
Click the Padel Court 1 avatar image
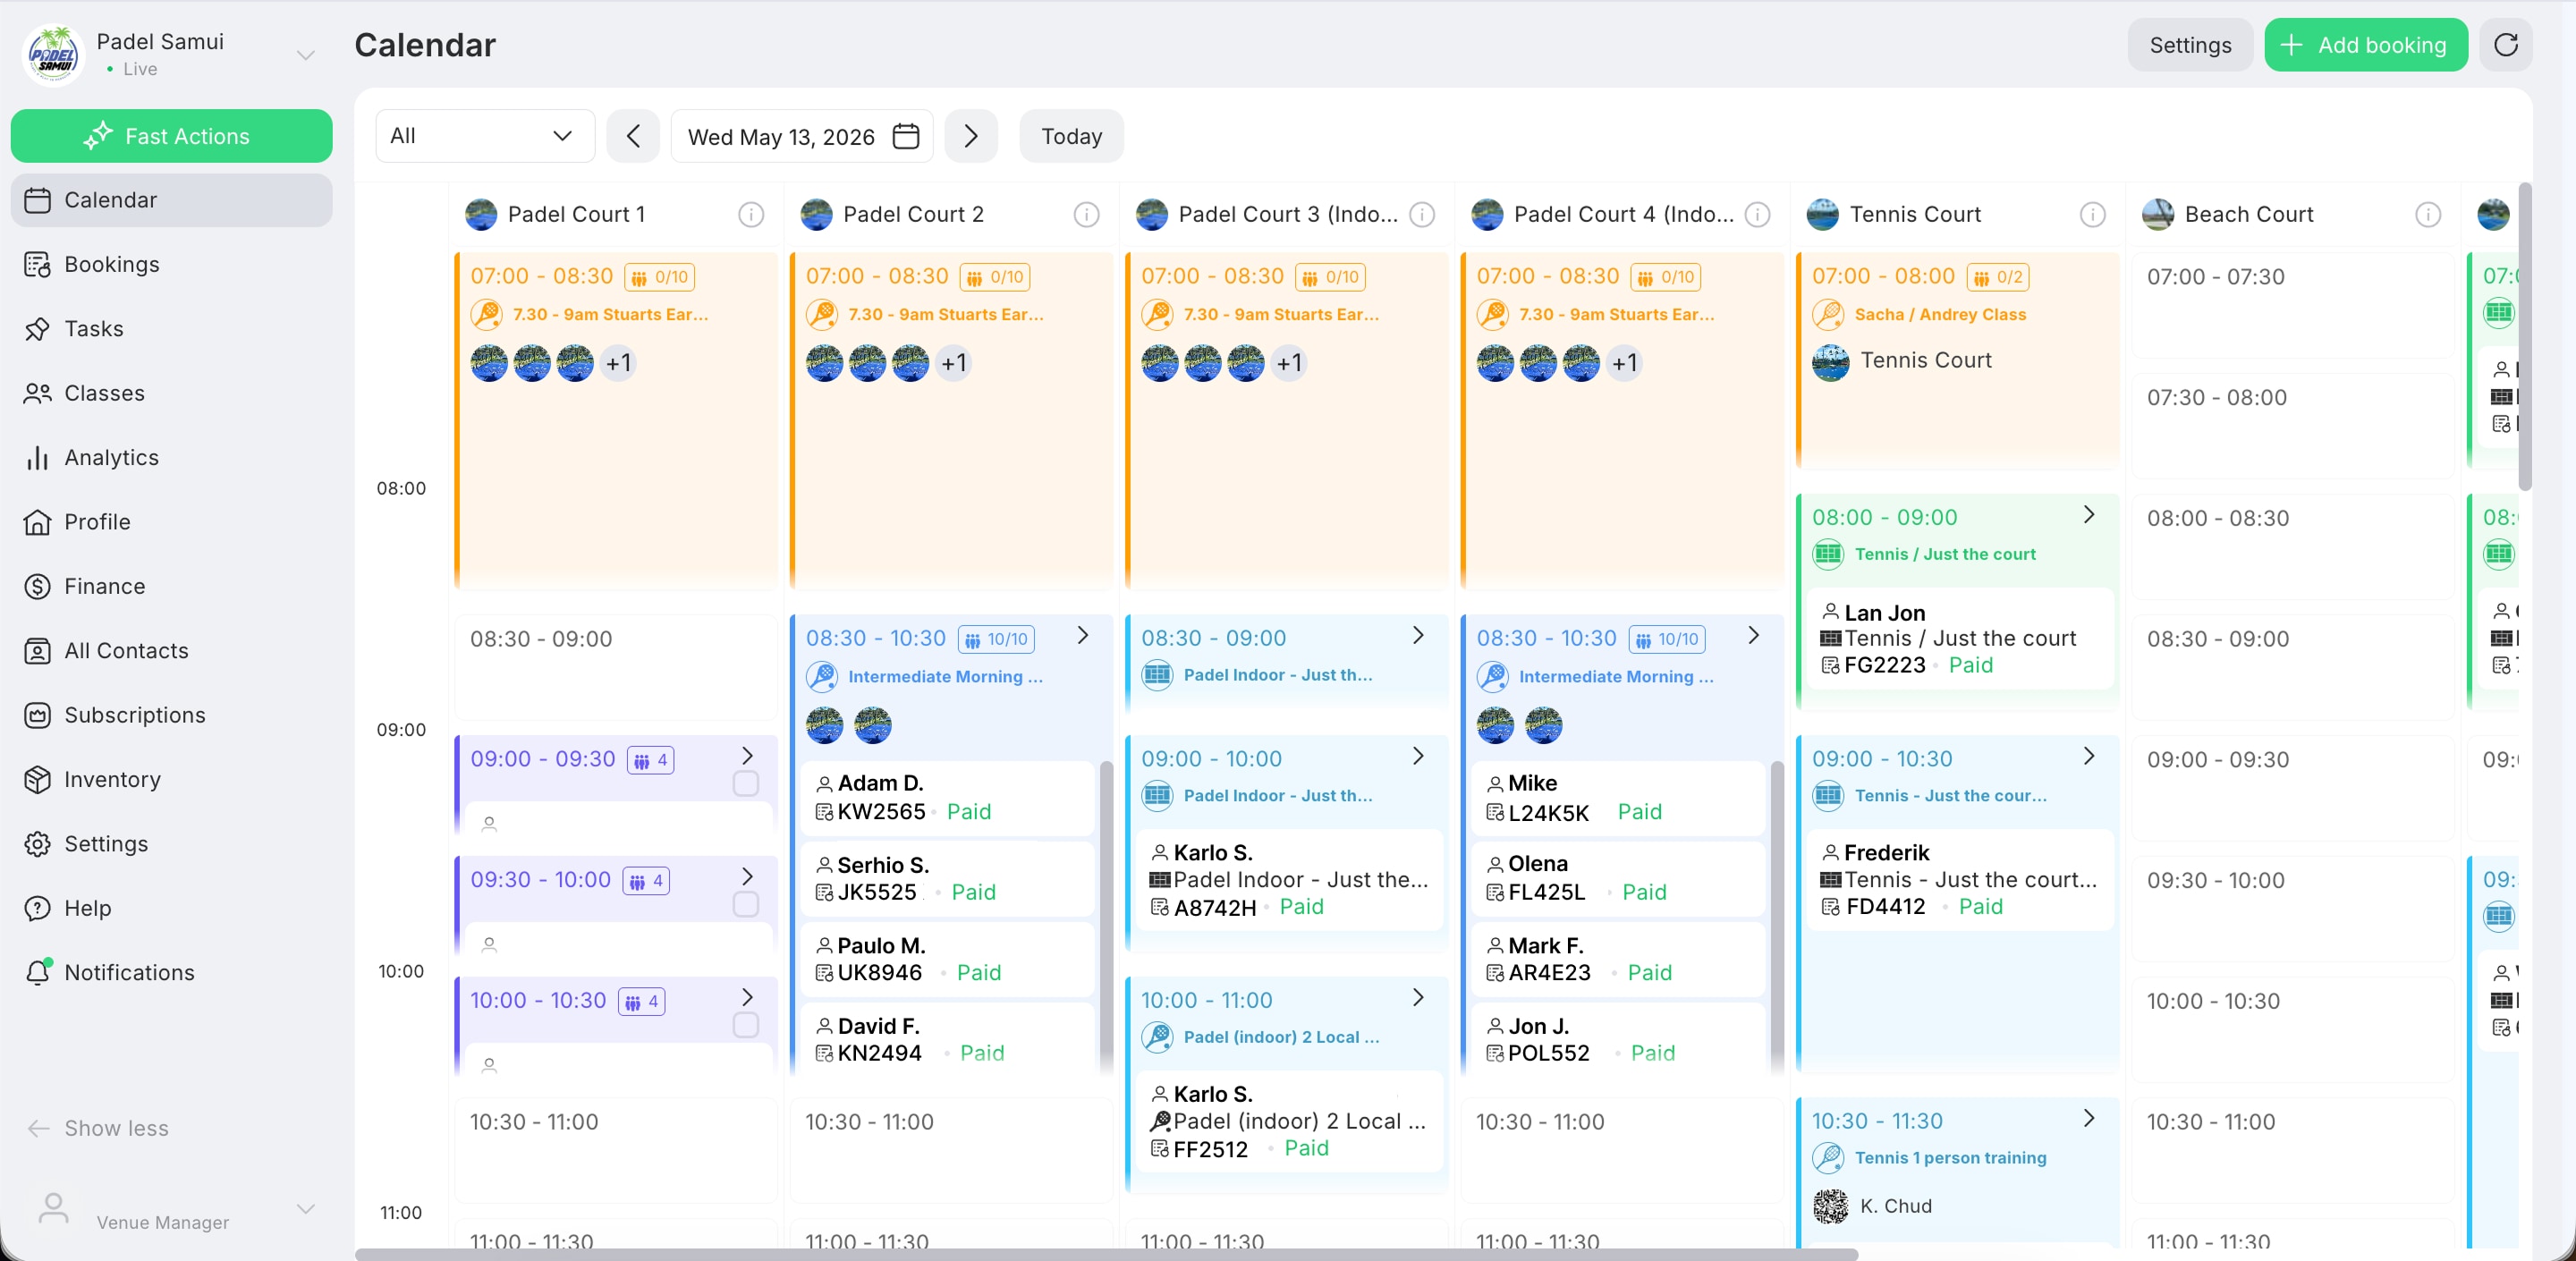pyautogui.click(x=481, y=214)
